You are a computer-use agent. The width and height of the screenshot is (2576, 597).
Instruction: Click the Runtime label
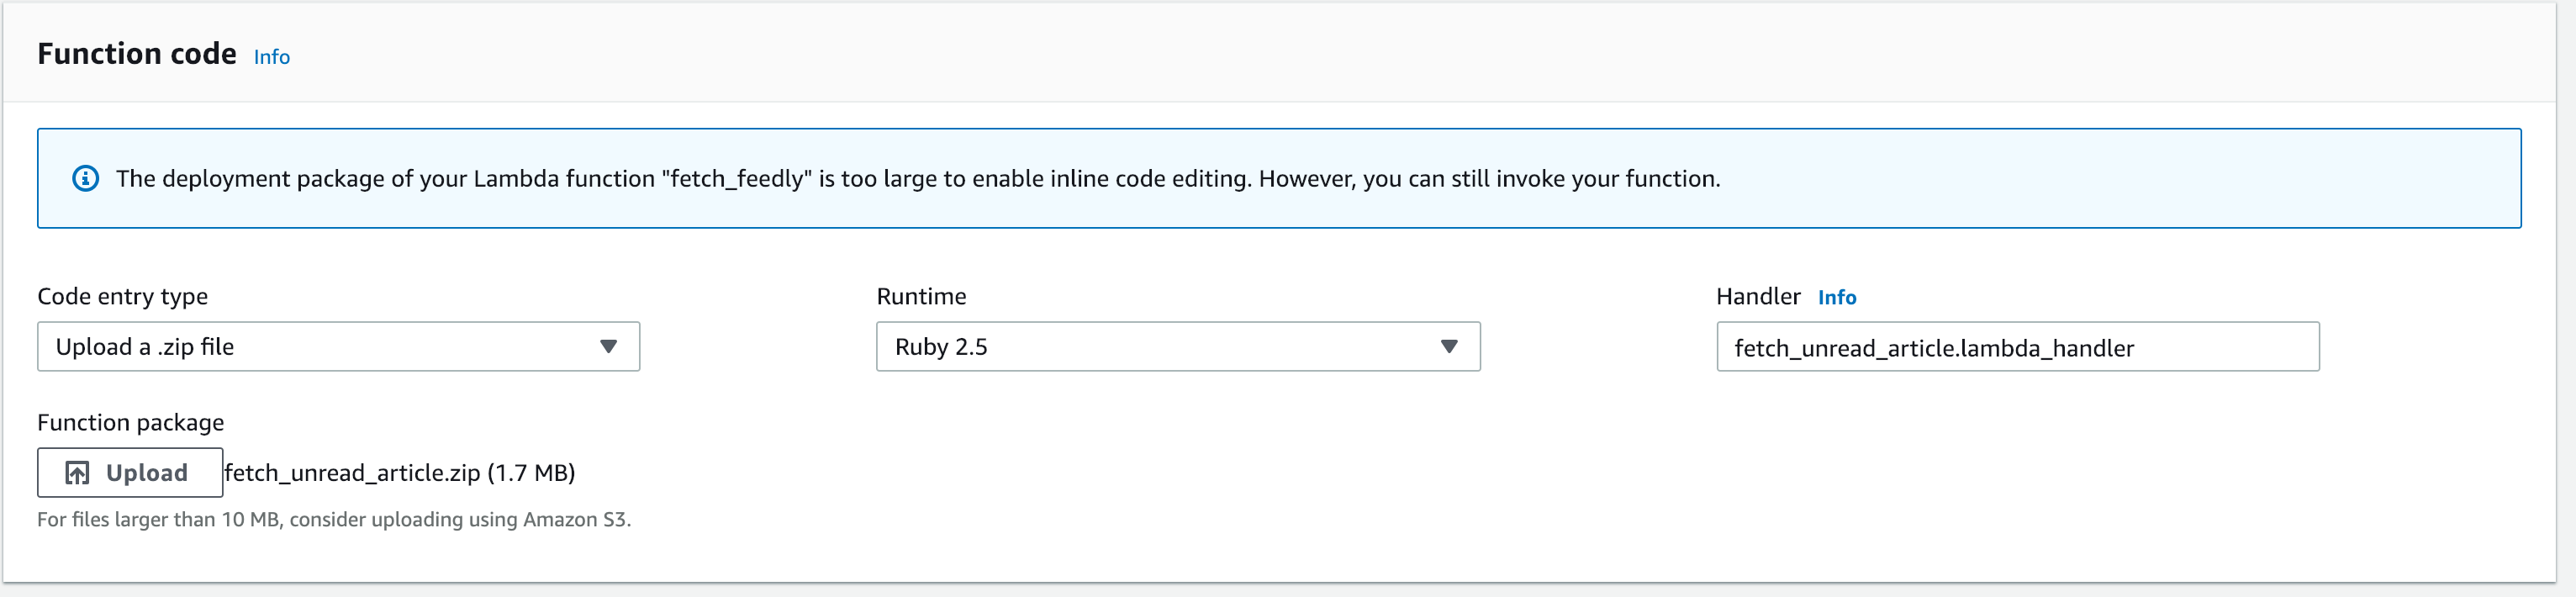[x=921, y=297]
